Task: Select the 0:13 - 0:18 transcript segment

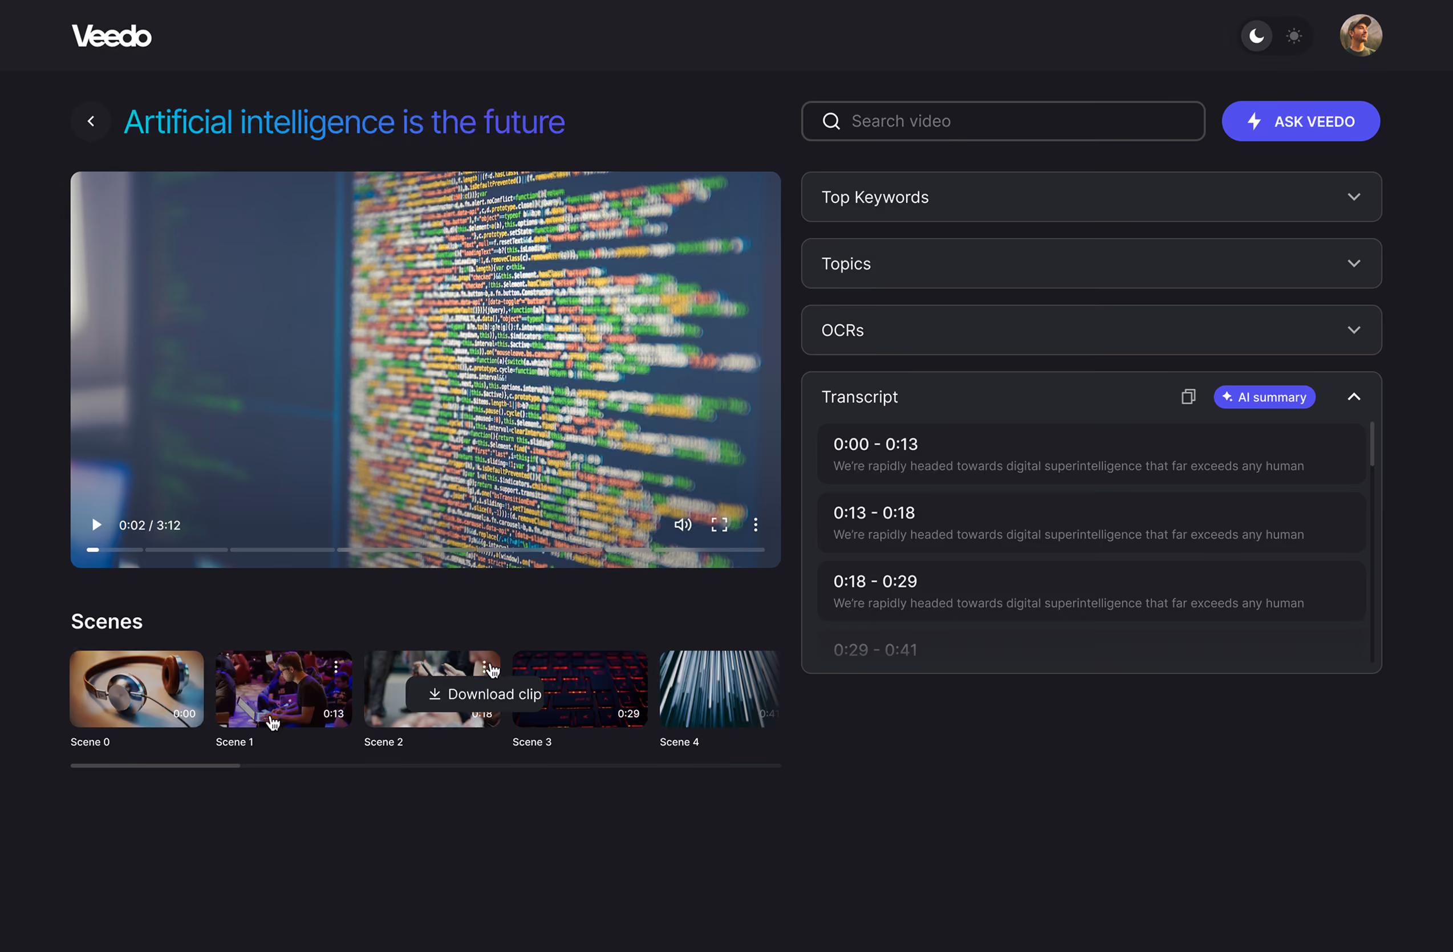Action: point(1091,522)
